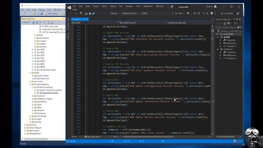Select Program.cs under Stdf2K project
This screenshot has height=148, width=263.
point(231,46)
